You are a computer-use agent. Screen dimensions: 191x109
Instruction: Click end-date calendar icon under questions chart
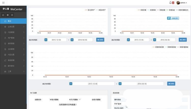pyautogui.click(x=155, y=40)
